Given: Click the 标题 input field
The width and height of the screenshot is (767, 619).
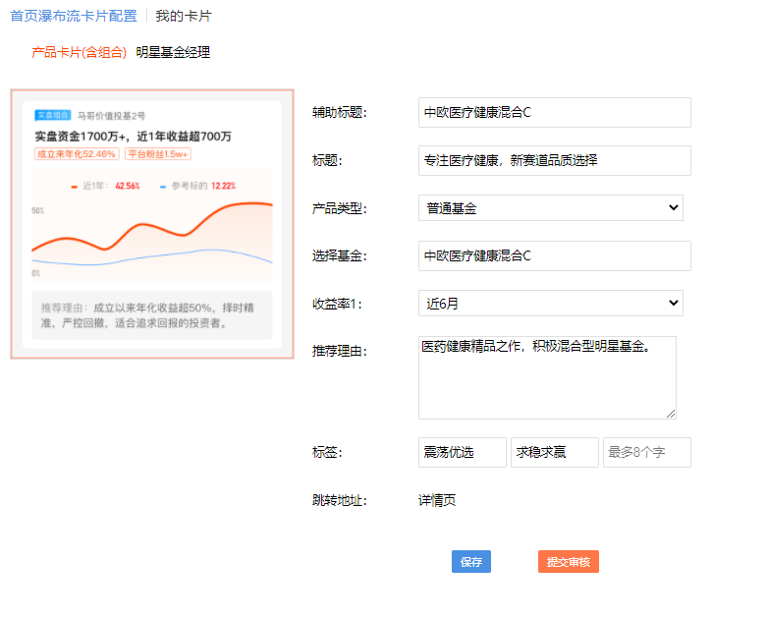Looking at the screenshot, I should click(x=554, y=160).
